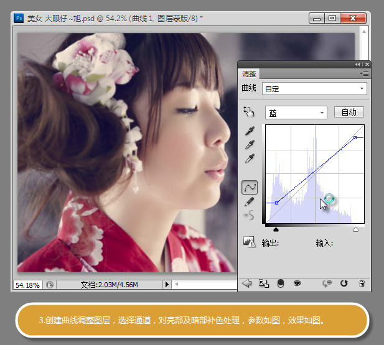384x345 pixels.
Task: Select edit points curve mode
Action: click(250, 188)
